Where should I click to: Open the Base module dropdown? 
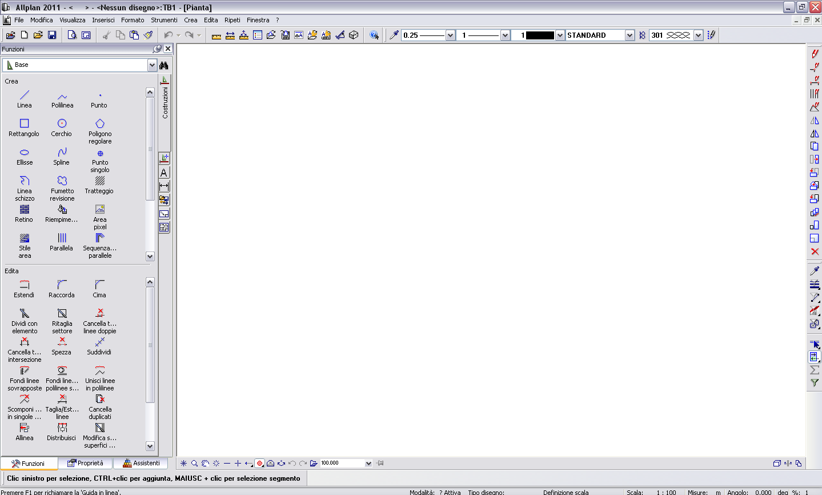pyautogui.click(x=152, y=65)
